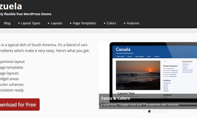Expand the Layouts dropdown arrow
The image size is (197, 118).
click(48, 23)
